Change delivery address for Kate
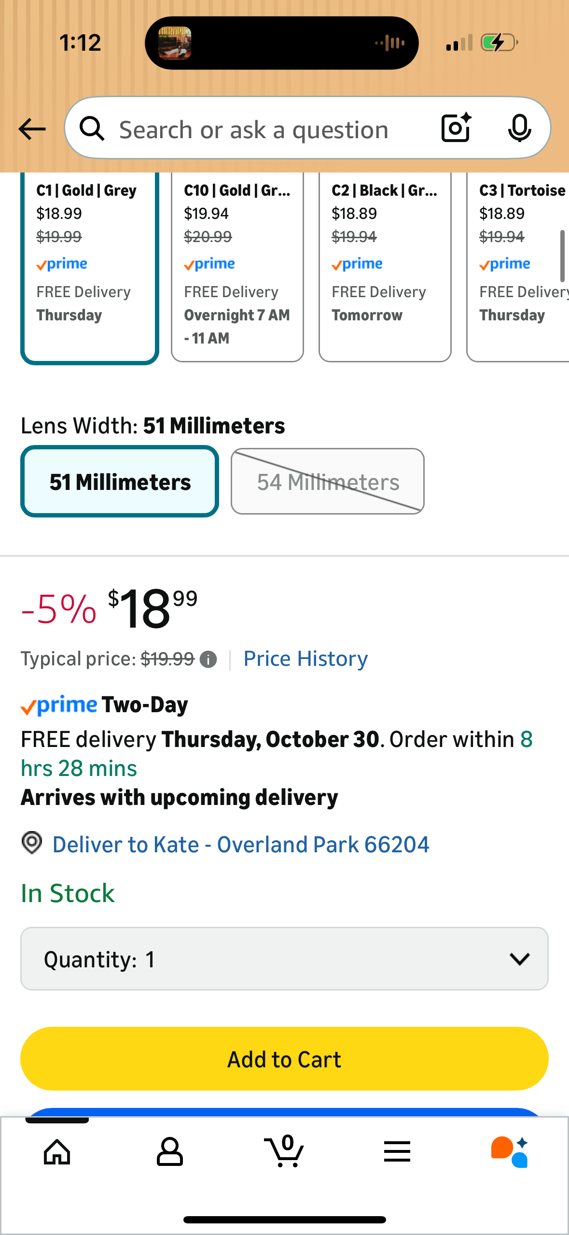This screenshot has height=1235, width=569. 240,845
